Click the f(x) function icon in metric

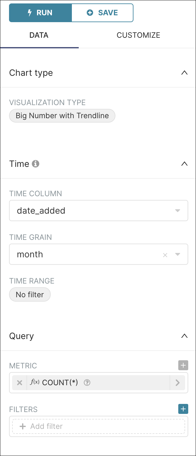click(x=35, y=382)
